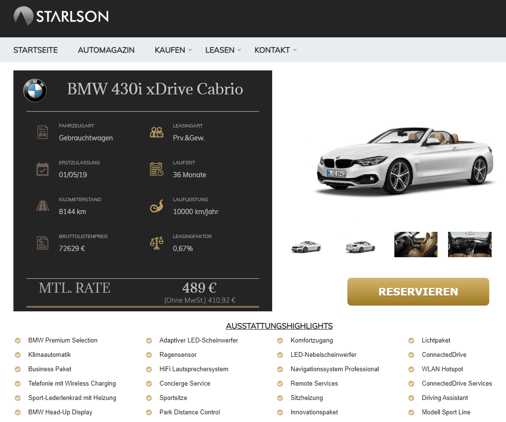Click the 72629 € list price value

(x=72, y=249)
